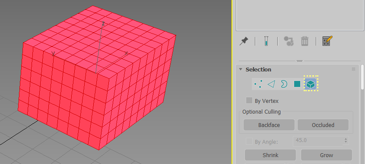
Task: Toggle Backface culling option
Action: tap(269, 125)
